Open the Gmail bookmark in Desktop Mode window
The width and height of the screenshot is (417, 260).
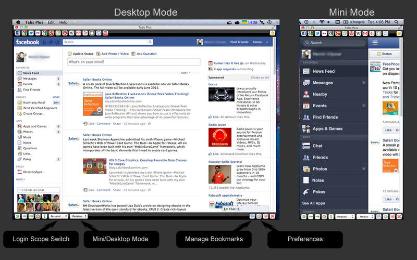79,33
